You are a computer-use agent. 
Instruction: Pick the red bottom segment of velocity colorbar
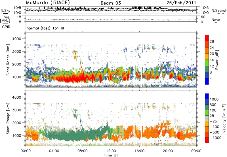point(207,140)
